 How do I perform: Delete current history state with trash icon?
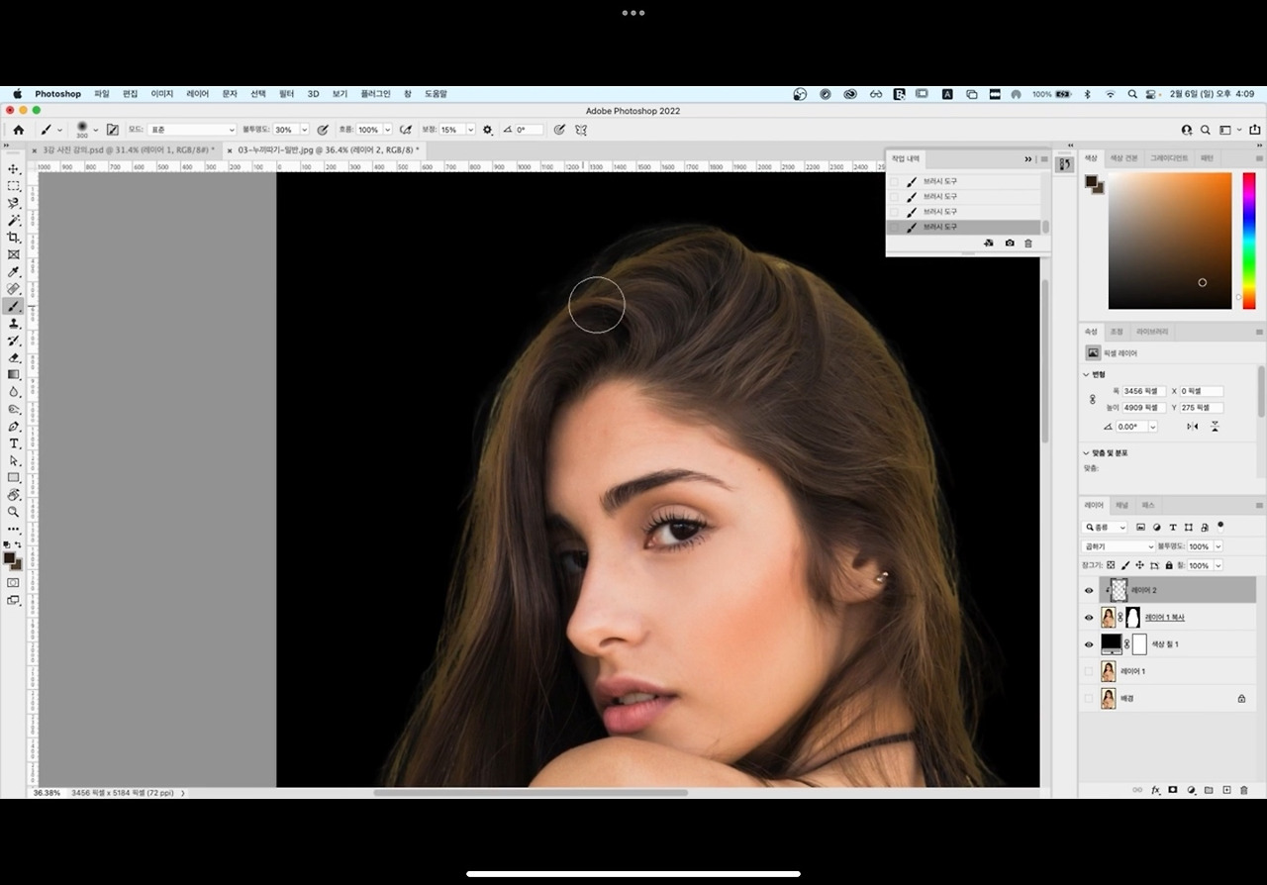coord(1028,244)
